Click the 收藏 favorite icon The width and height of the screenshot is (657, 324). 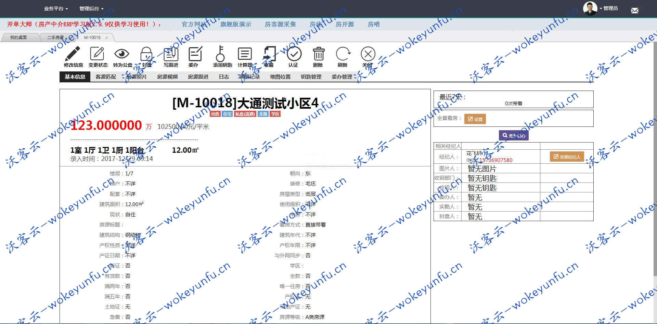click(x=269, y=54)
